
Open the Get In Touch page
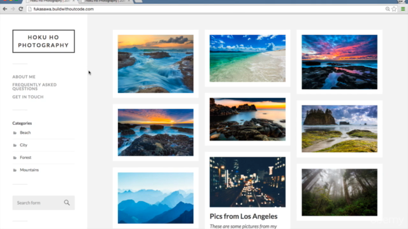(x=28, y=97)
